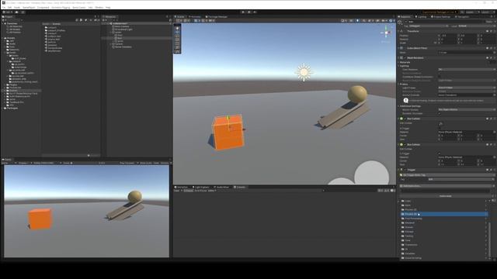The height and width of the screenshot is (279, 497).
Task: Select the Transform tool in Scene overlay
Action: (177, 47)
